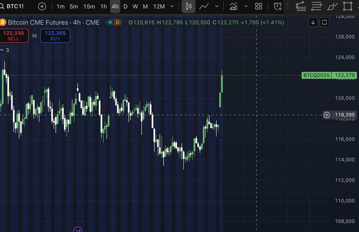Click the spread value 35
Screen dimensions: 359x232
click(34, 36)
